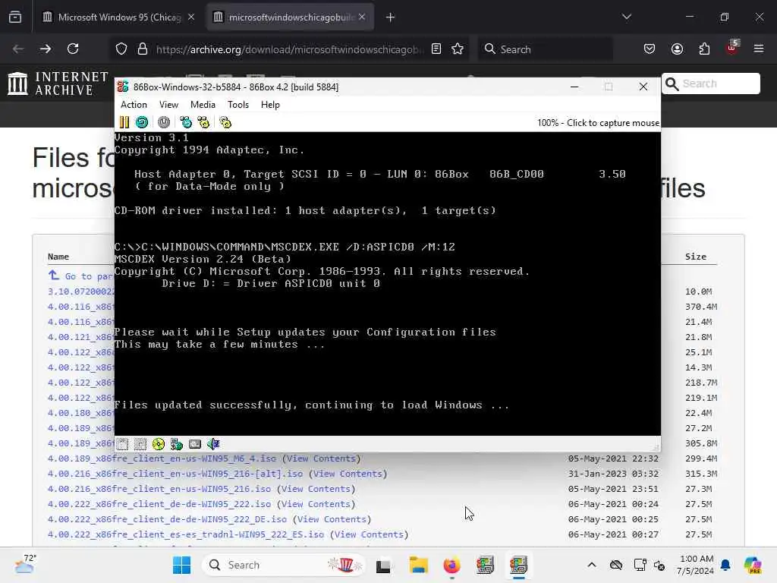
Task: Open the View menu in 86Box
Action: 168,105
